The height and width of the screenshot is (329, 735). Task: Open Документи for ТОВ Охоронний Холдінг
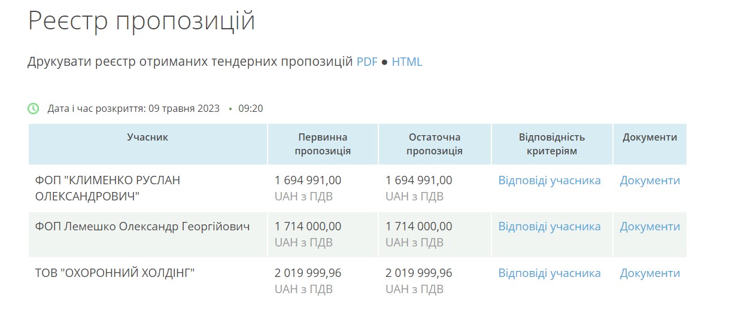pos(650,273)
